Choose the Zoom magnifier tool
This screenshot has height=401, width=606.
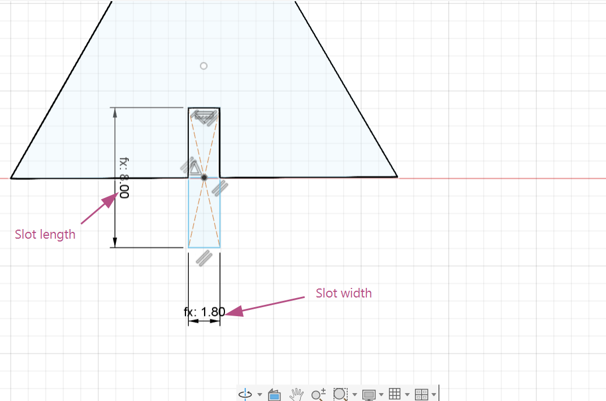(x=318, y=394)
